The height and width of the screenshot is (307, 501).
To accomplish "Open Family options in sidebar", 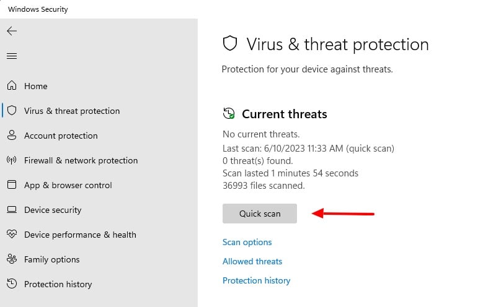I will 51,259.
